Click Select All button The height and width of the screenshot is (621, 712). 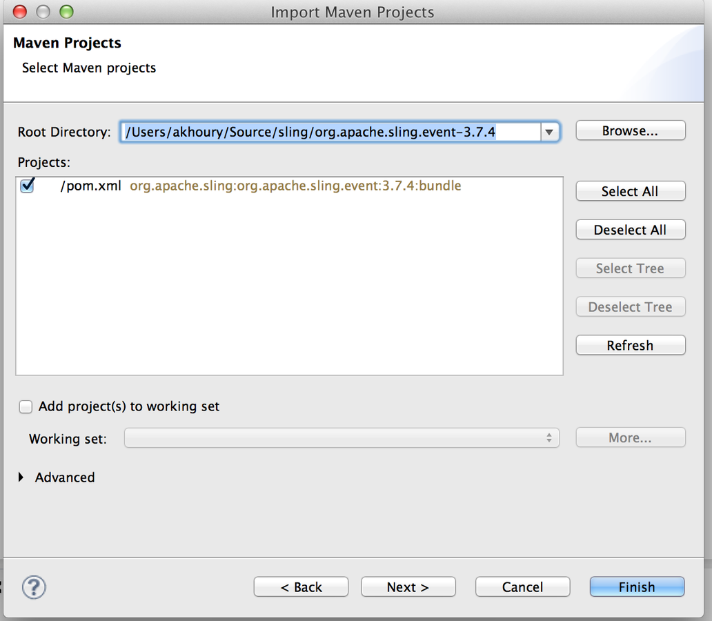(631, 191)
